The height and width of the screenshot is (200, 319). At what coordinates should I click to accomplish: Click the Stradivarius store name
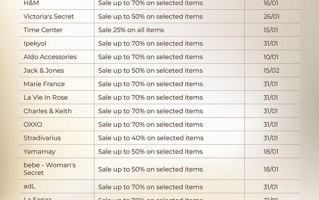[x=42, y=138]
